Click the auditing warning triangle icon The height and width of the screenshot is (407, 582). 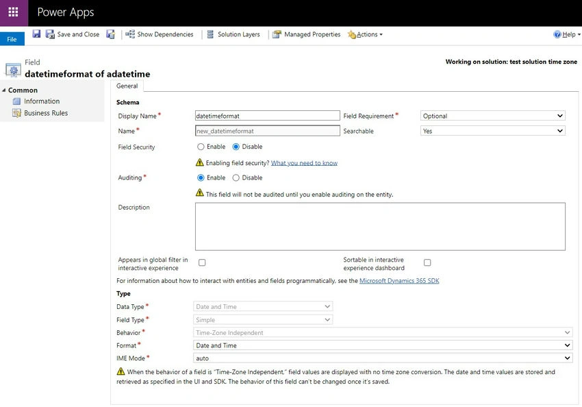click(200, 193)
